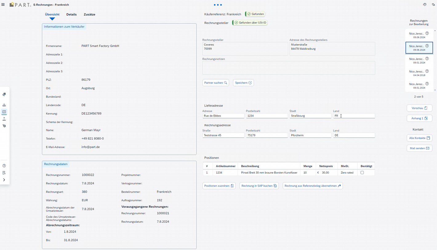
Task: Select the highlighted Nico.Jensc invoice 09.06.2024
Action: coord(419,48)
